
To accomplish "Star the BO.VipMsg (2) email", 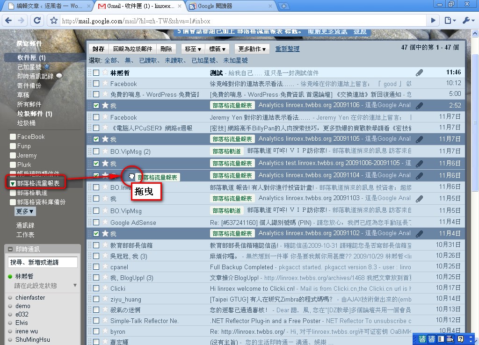I will (x=105, y=151).
